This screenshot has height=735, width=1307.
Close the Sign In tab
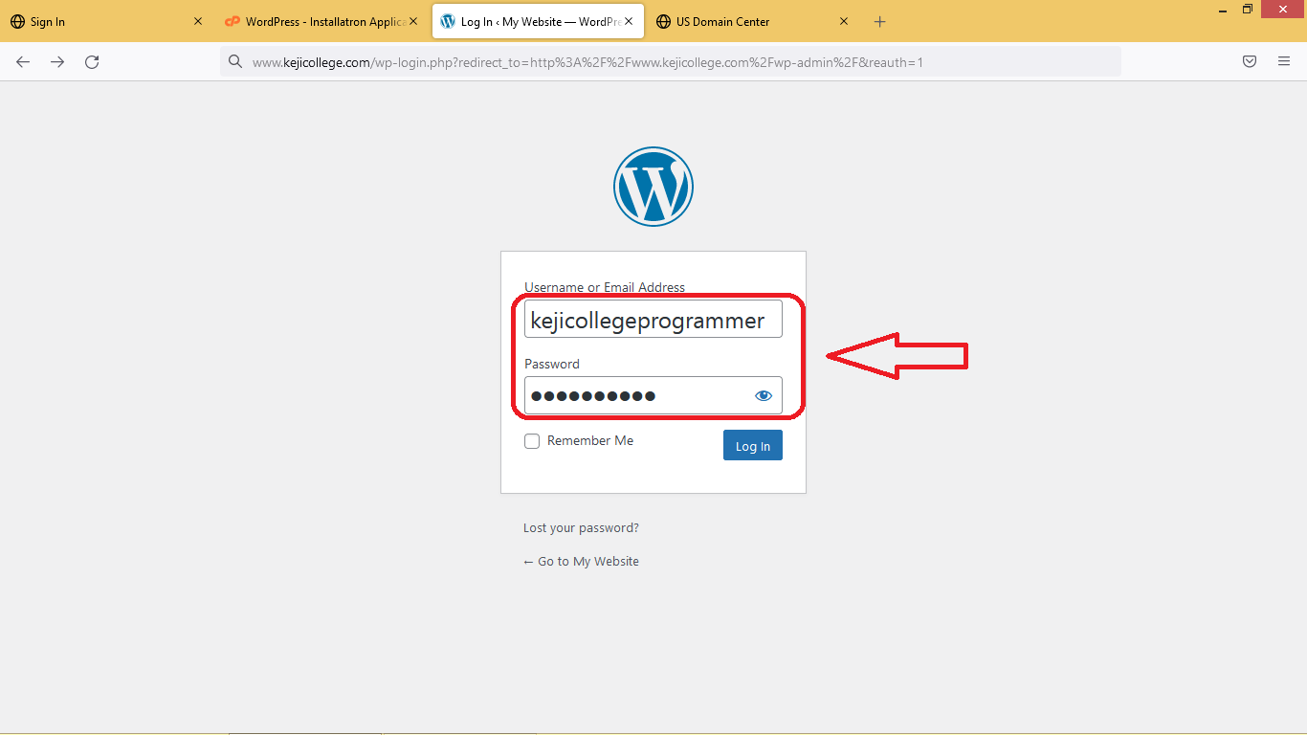click(x=198, y=21)
